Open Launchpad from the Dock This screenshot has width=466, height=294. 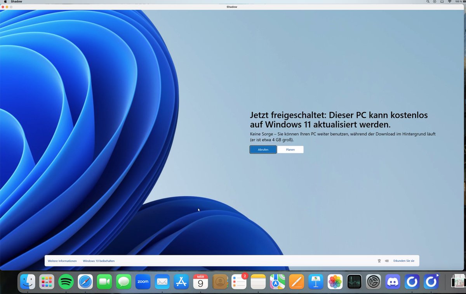47,282
